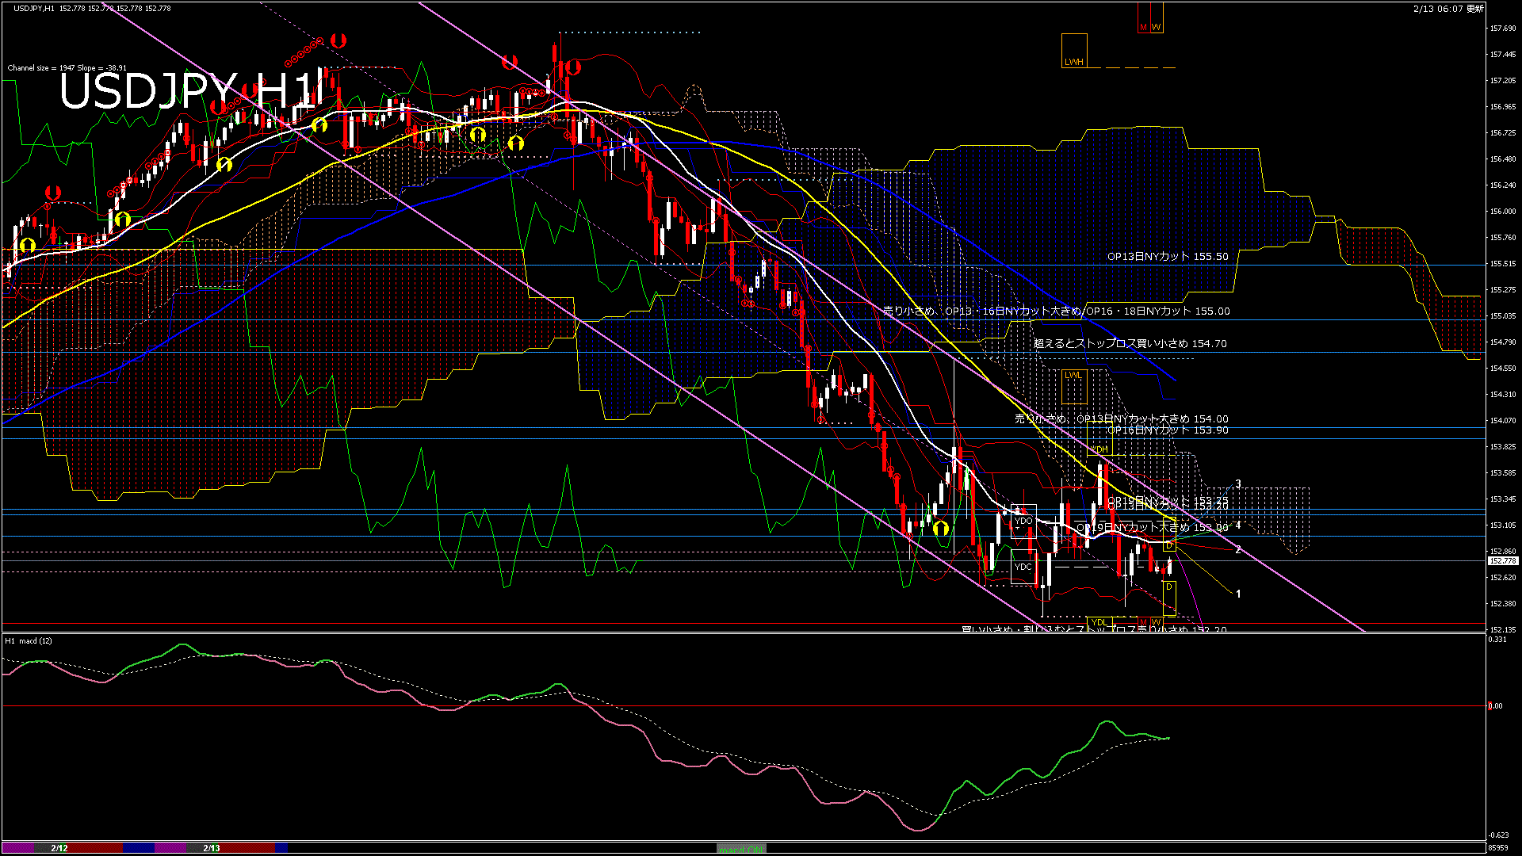Viewport: 1522px width, 856px height.
Task: Click the white YDC marker box
Action: [x=1023, y=567]
